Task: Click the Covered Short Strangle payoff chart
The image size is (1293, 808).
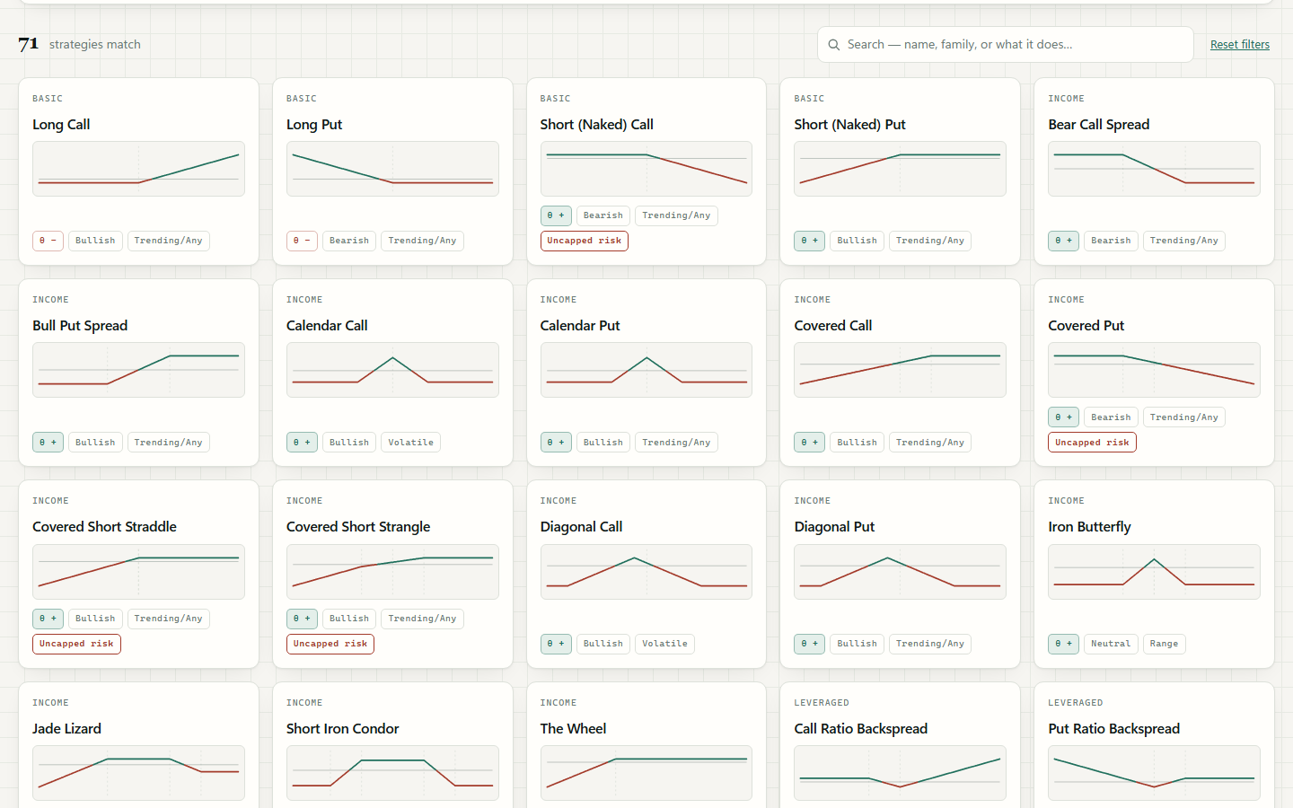Action: tap(392, 572)
